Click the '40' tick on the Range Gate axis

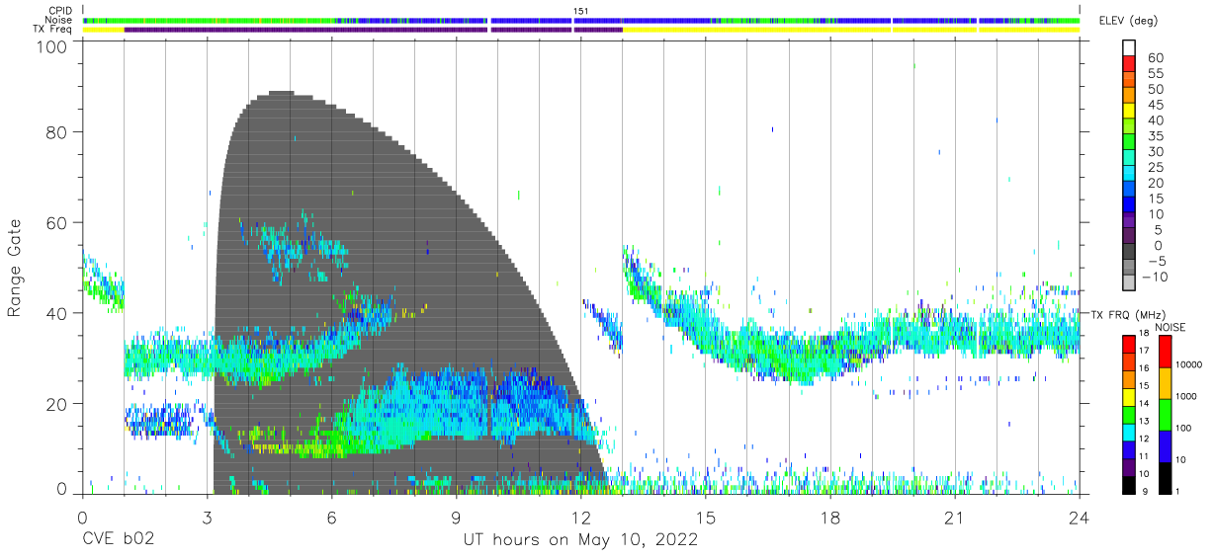[x=57, y=313]
